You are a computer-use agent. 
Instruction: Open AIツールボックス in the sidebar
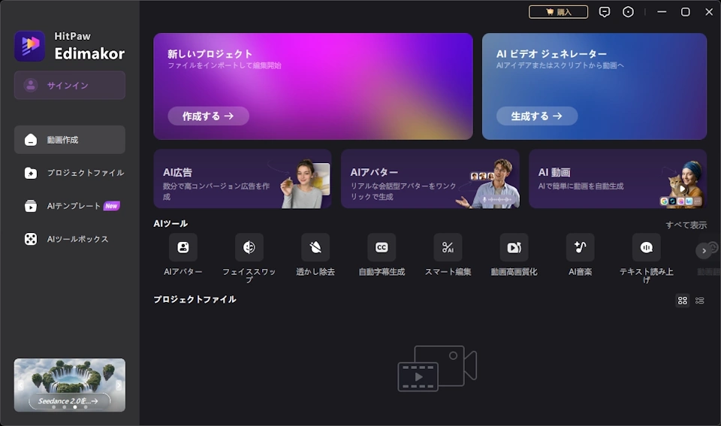pyautogui.click(x=69, y=239)
